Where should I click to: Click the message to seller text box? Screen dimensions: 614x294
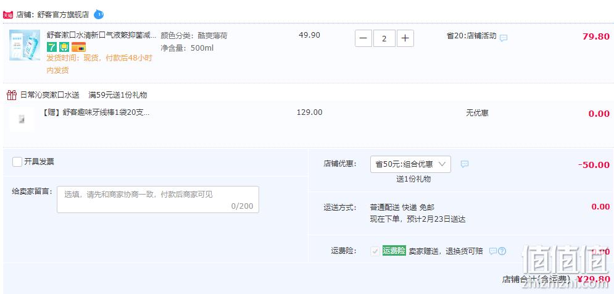(x=158, y=199)
